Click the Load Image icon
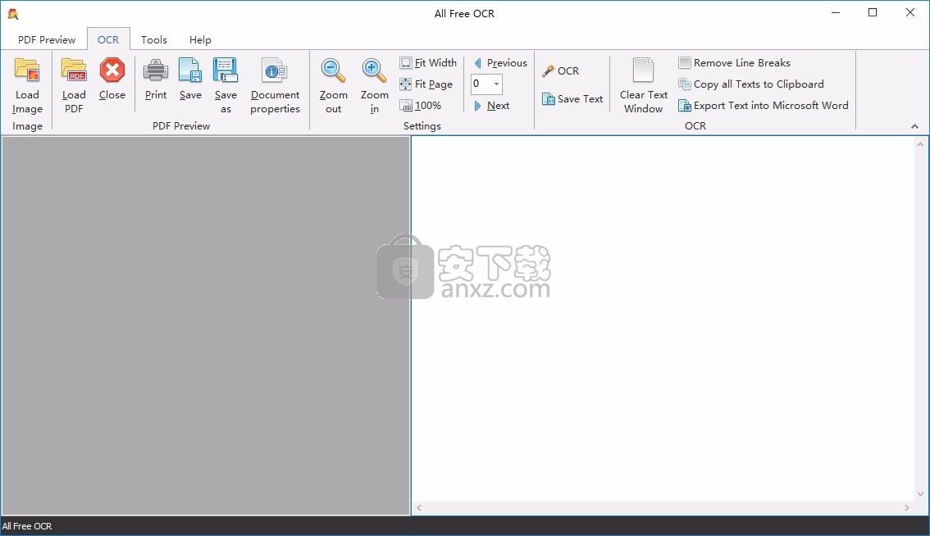 [27, 71]
